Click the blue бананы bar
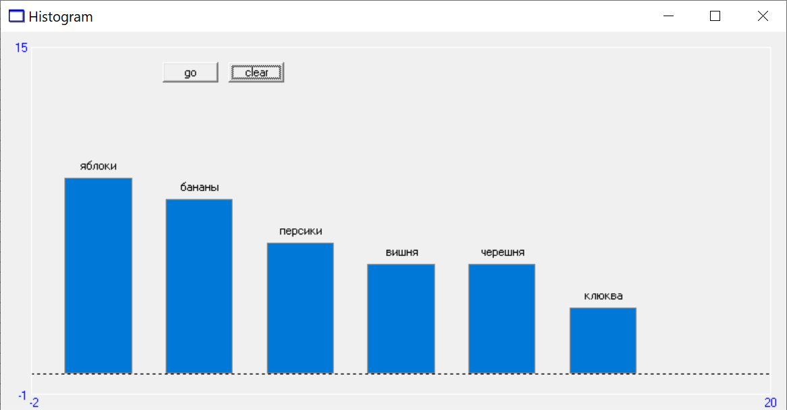Viewport: 787px width, 410px height. 199,286
